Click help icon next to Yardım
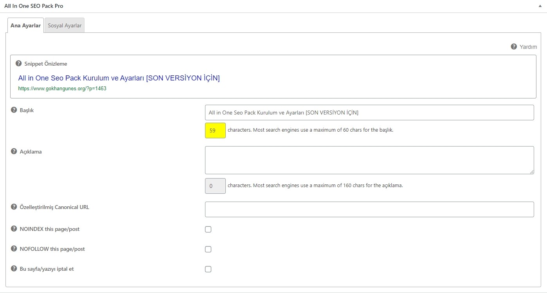The width and height of the screenshot is (547, 293). pos(514,46)
